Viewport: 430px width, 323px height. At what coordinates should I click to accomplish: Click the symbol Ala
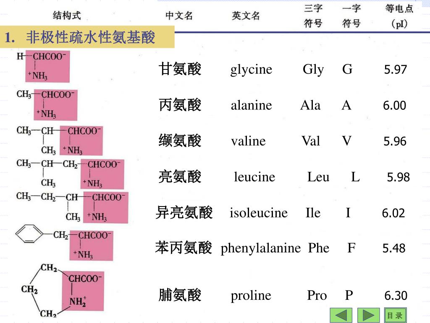(310, 105)
